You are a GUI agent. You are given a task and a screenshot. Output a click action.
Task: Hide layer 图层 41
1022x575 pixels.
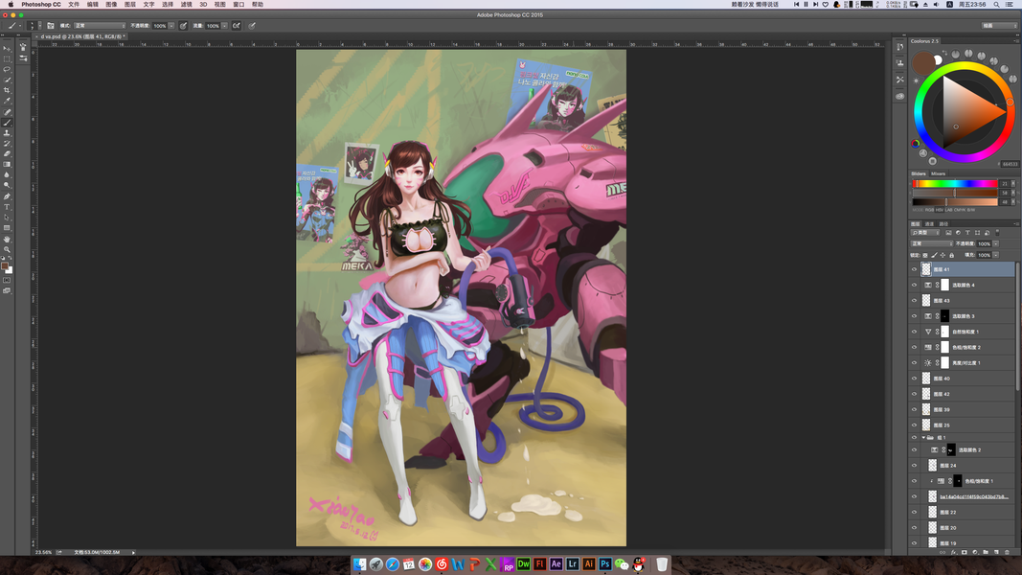[x=914, y=269]
